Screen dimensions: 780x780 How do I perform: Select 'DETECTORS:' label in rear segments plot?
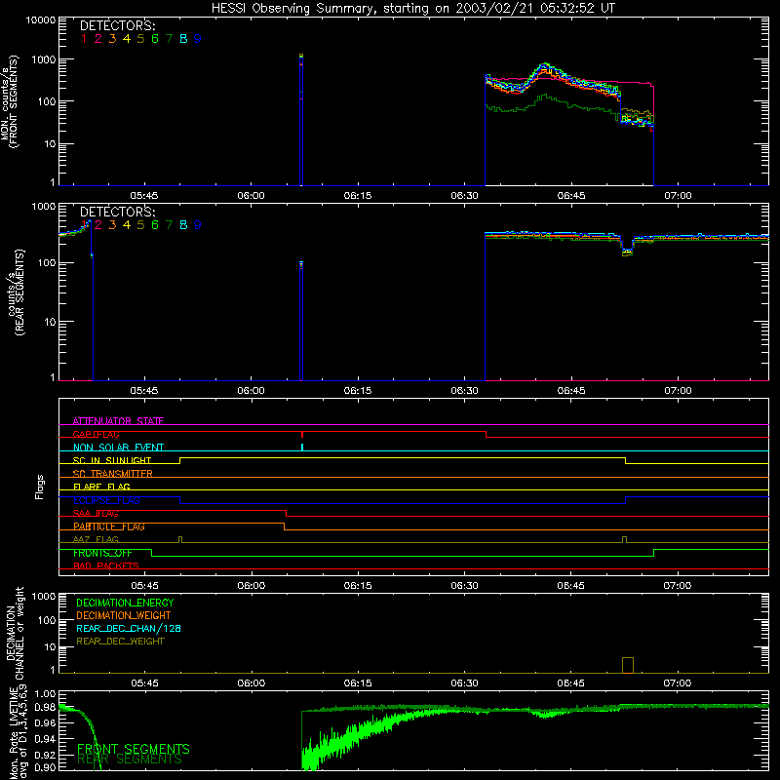tap(117, 212)
